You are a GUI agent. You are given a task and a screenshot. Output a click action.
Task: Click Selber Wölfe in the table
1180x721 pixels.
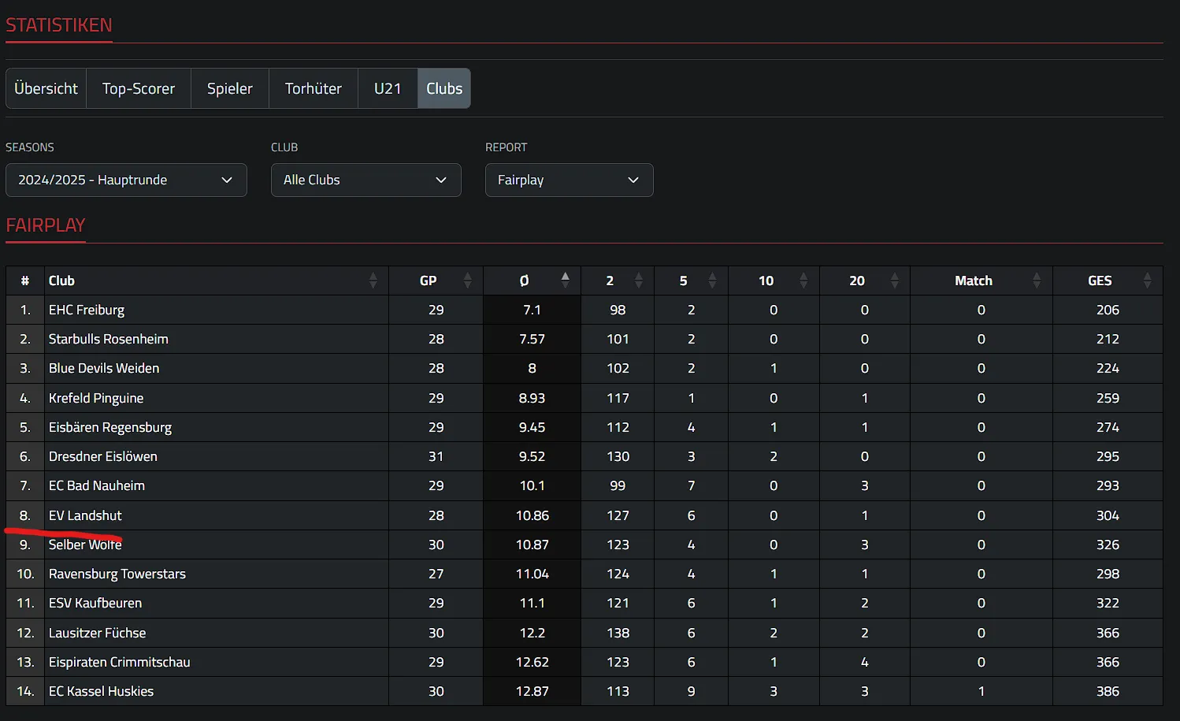coord(85,544)
